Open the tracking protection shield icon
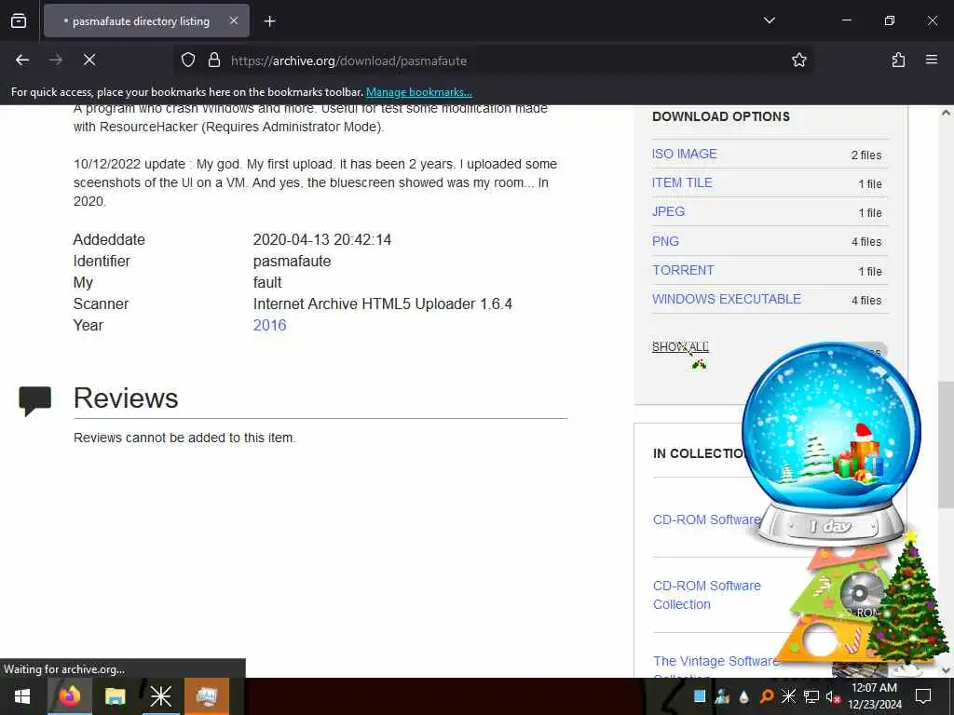 188,61
